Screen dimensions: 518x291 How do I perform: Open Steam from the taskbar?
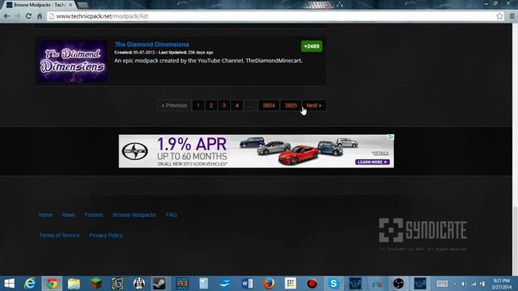click(159, 284)
